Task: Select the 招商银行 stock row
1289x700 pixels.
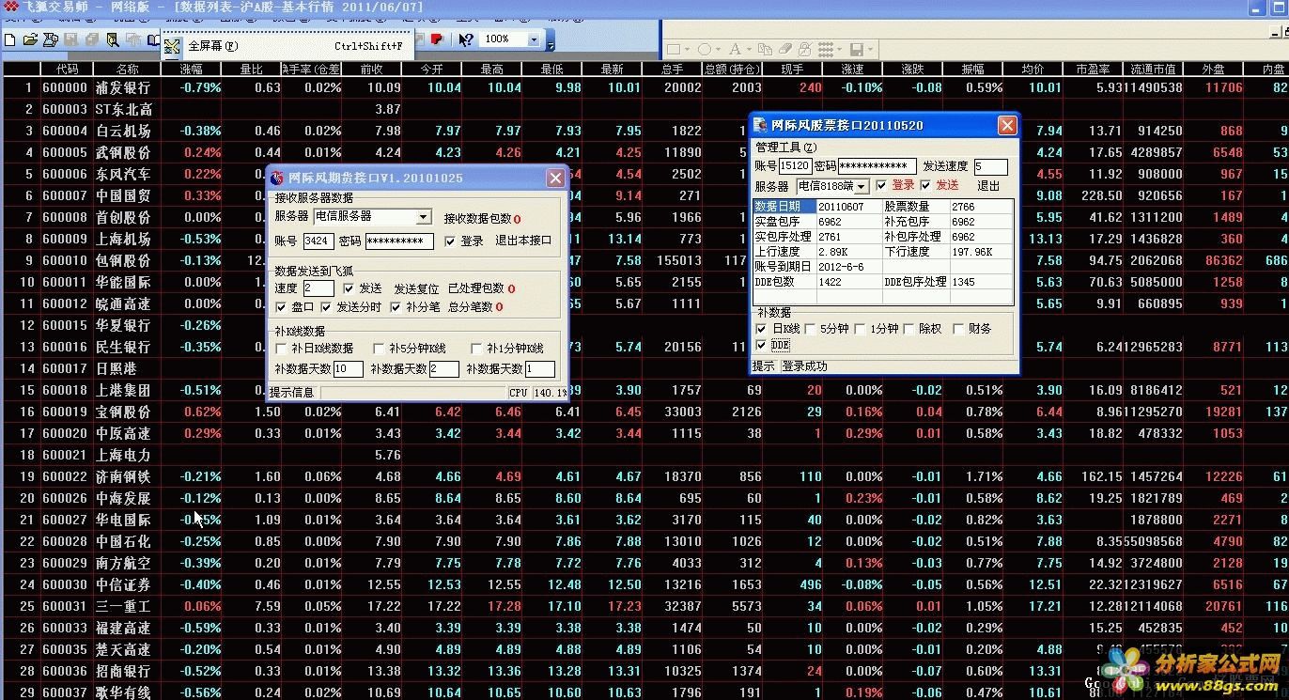Action: click(644, 671)
